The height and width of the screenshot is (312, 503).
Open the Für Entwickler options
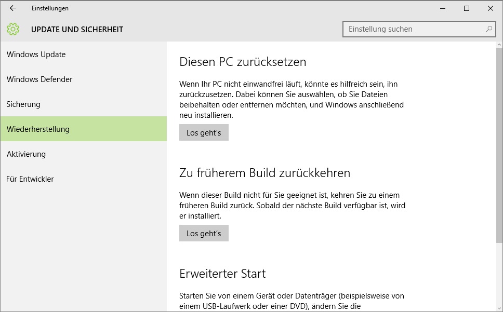pos(30,179)
